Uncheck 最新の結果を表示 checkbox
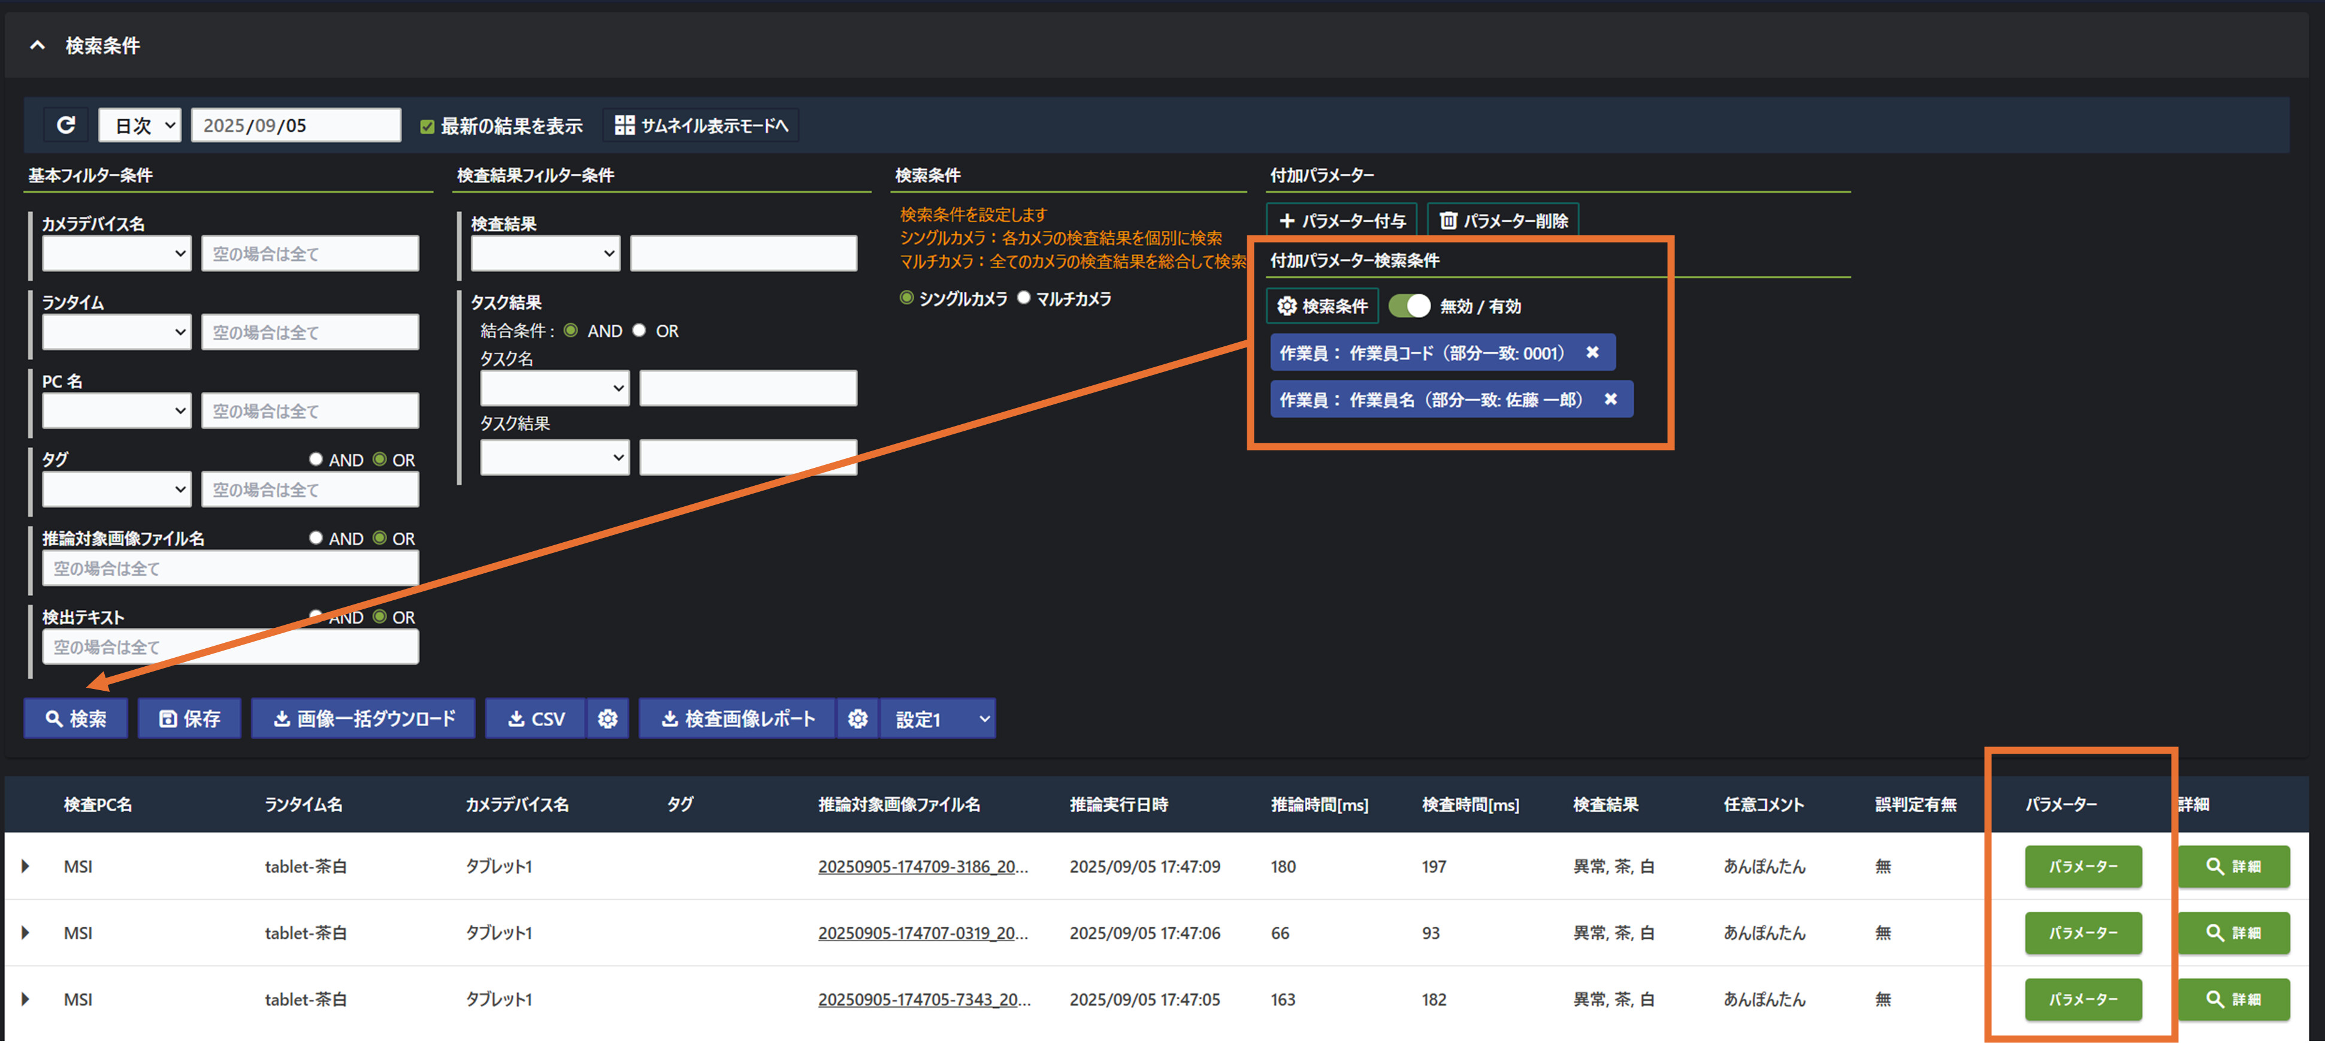The width and height of the screenshot is (2325, 1043). (x=428, y=127)
